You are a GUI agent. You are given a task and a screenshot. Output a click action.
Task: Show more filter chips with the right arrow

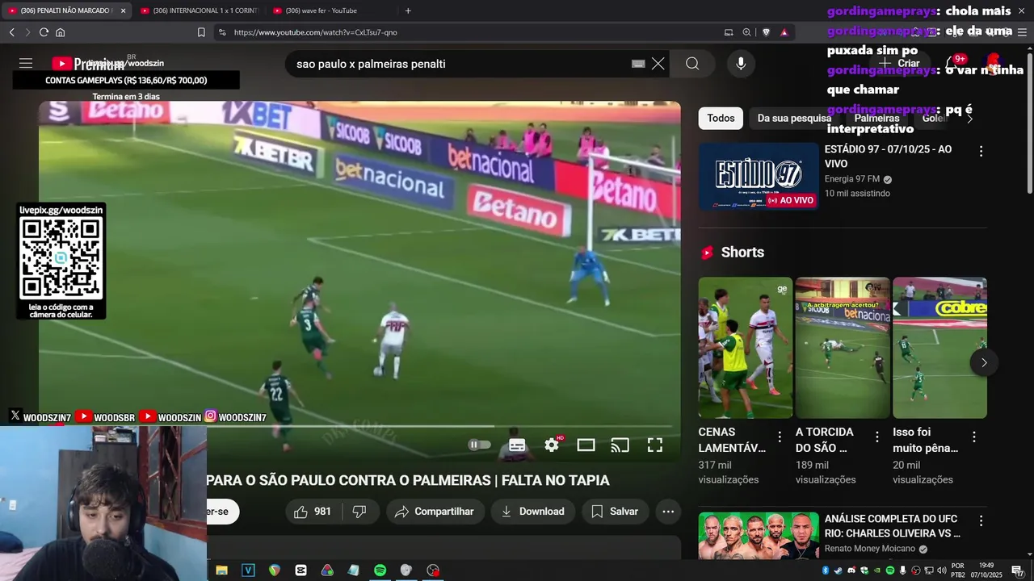[970, 119]
